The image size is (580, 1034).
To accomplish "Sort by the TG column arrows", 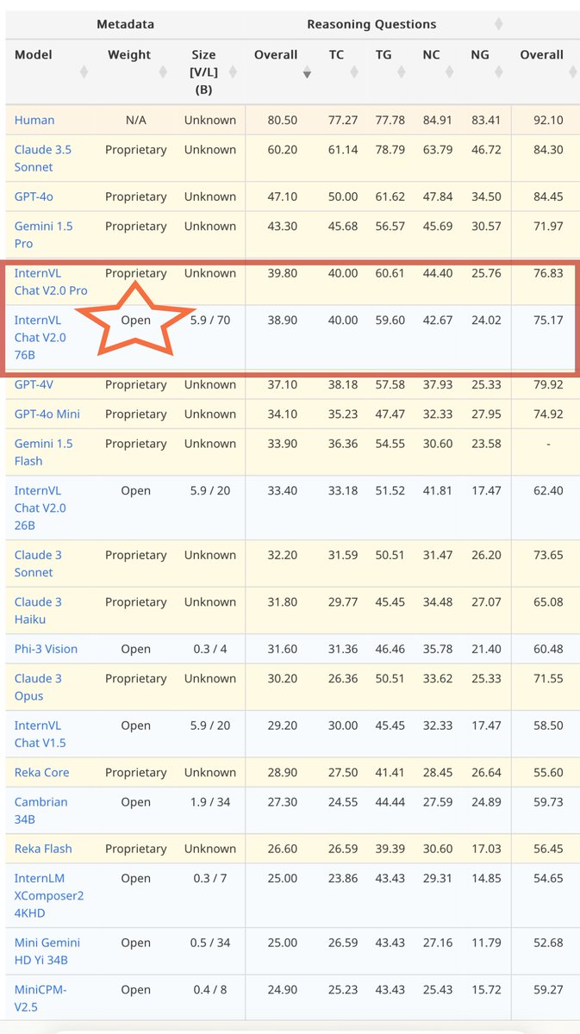I will click(402, 72).
